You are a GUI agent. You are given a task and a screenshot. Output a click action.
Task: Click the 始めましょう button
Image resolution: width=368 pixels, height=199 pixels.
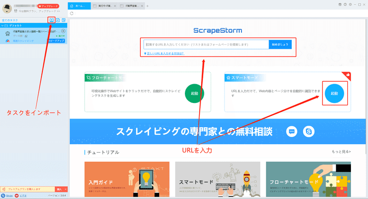point(280,44)
